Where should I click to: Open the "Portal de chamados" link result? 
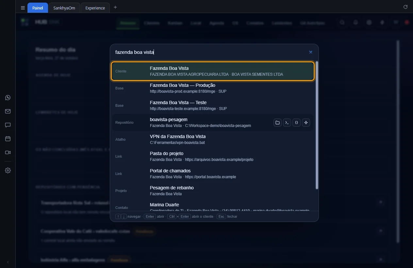213,174
